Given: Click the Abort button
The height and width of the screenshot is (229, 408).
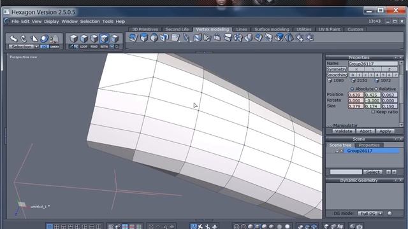Looking at the screenshot, I should 365,131.
